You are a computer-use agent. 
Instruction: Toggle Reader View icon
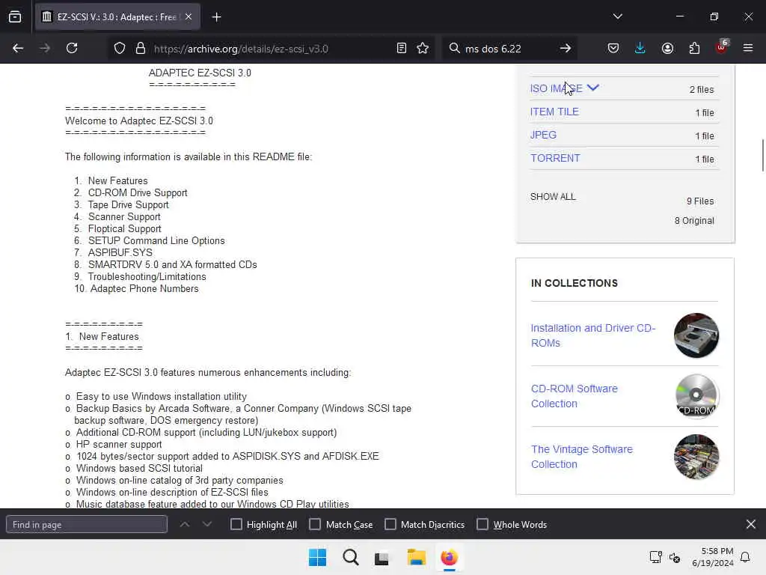click(402, 49)
